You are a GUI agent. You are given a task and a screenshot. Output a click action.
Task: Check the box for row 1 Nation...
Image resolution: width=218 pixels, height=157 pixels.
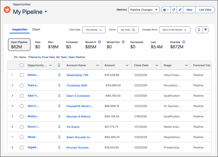click(22, 75)
